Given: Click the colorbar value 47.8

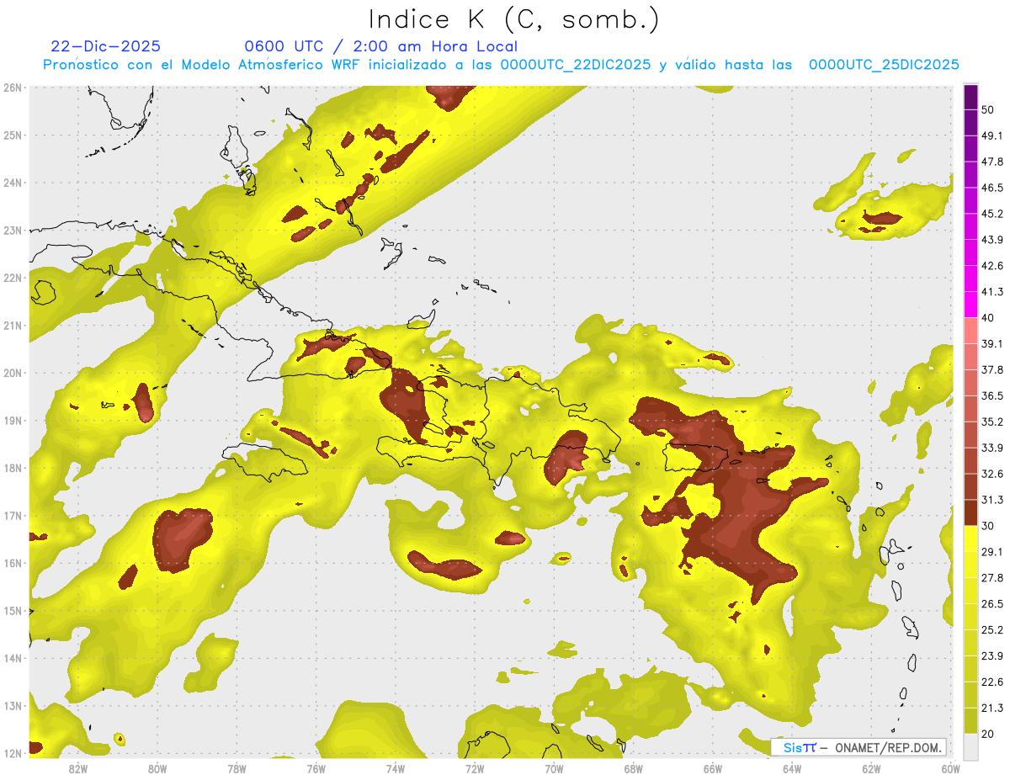Looking at the screenshot, I should coord(992,162).
